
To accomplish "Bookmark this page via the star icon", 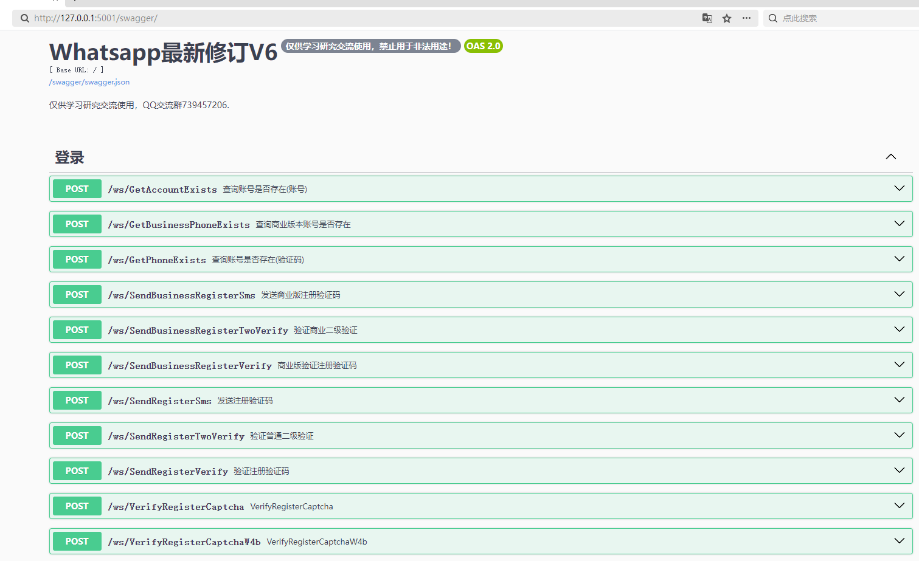I will pos(726,18).
